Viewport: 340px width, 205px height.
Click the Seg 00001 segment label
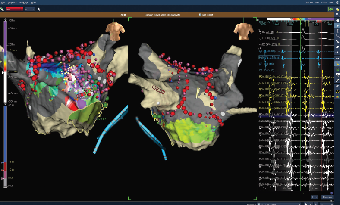point(207,15)
